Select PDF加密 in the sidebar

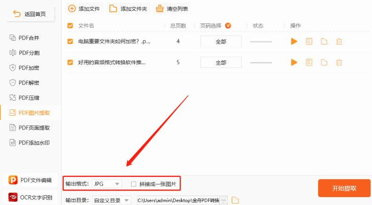tap(24, 68)
